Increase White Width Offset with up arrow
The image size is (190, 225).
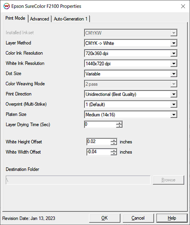pyautogui.click(x=114, y=150)
